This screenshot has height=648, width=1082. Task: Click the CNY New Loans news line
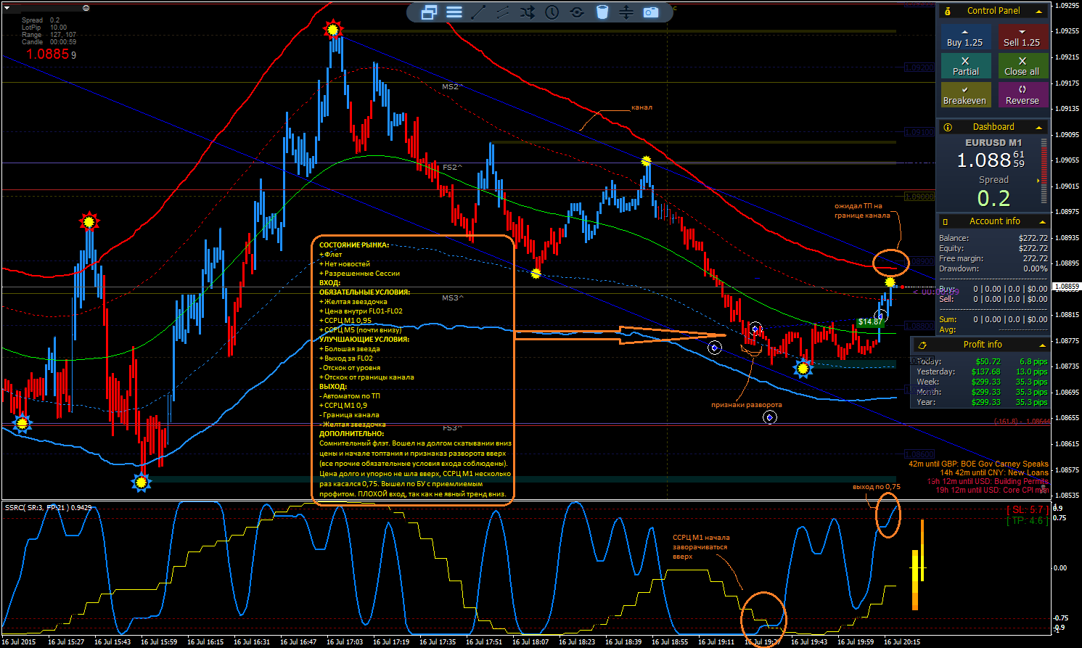click(x=994, y=472)
